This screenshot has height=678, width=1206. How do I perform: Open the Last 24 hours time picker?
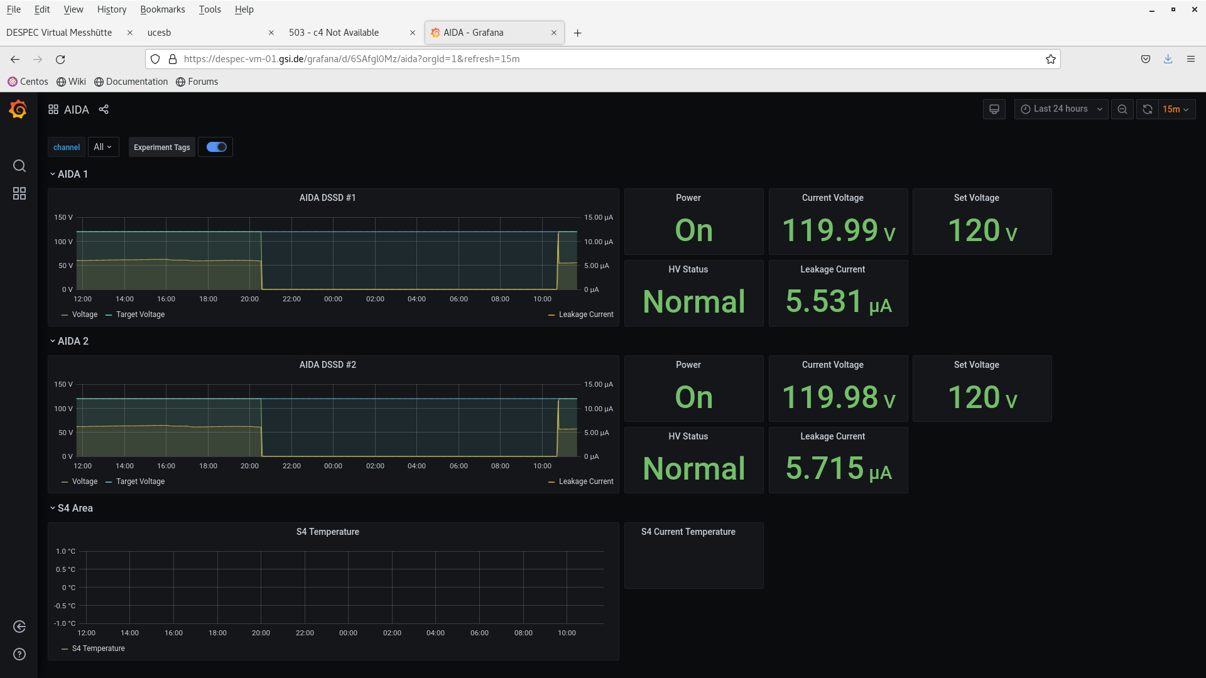click(x=1061, y=109)
